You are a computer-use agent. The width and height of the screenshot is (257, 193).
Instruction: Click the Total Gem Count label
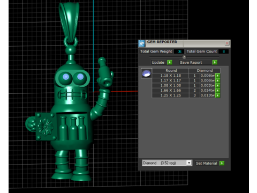click(x=202, y=51)
